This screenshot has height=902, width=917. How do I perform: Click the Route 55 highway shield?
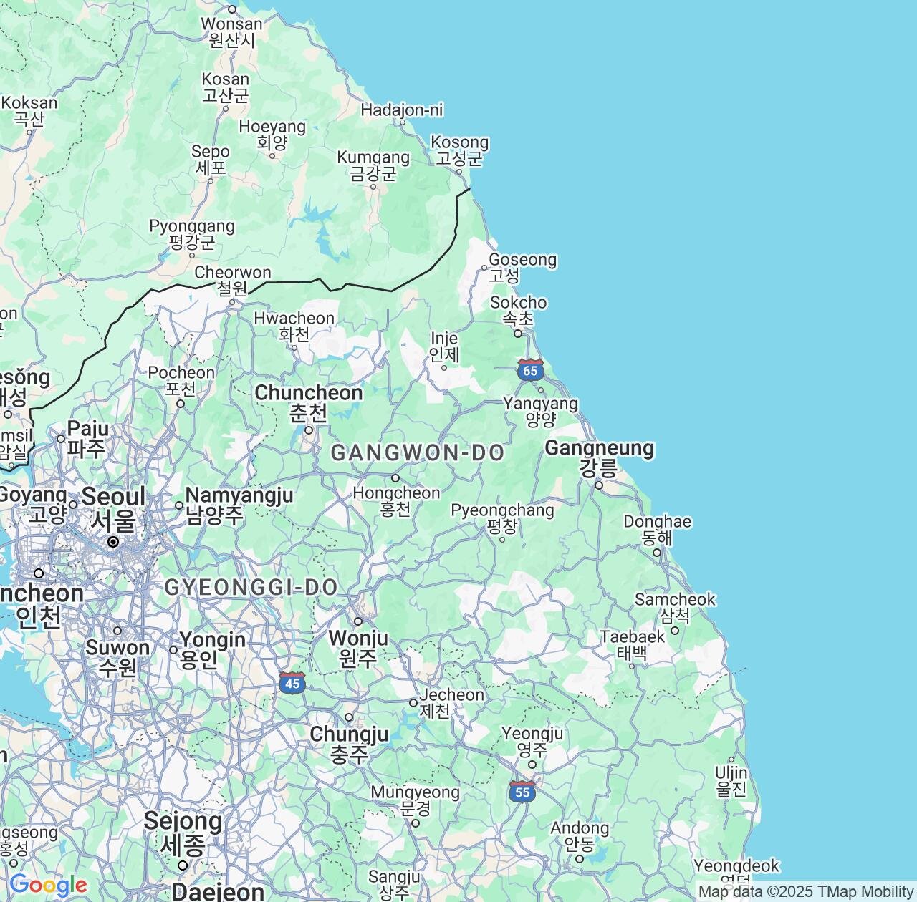(x=522, y=792)
